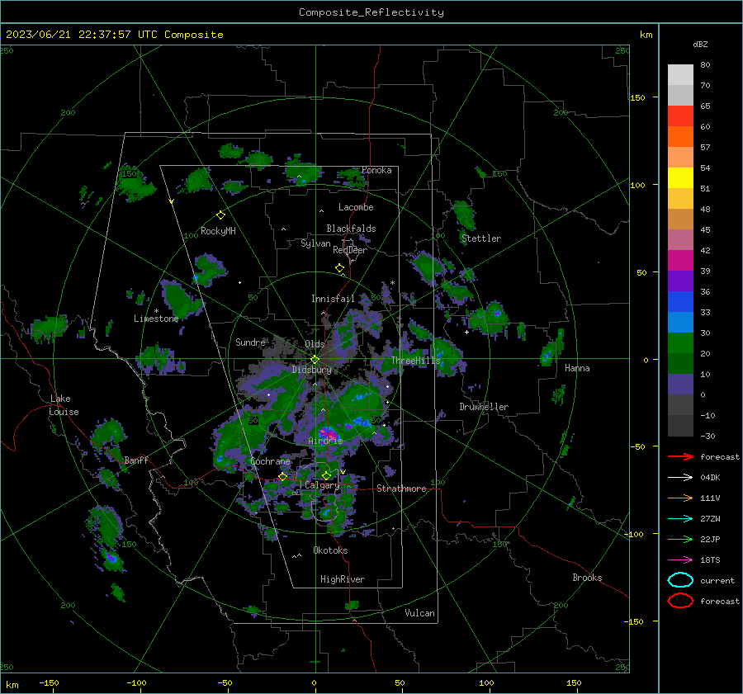Click the yellow diamond marker above Calgary label

coord(326,475)
